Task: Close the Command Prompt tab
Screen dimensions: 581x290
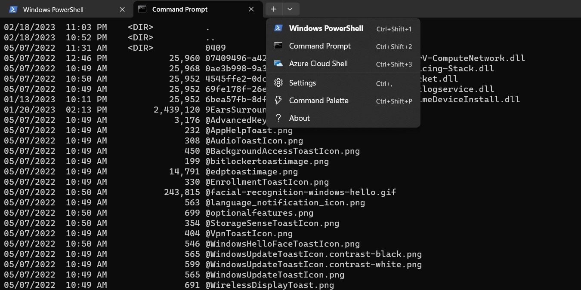Action: coord(251,9)
